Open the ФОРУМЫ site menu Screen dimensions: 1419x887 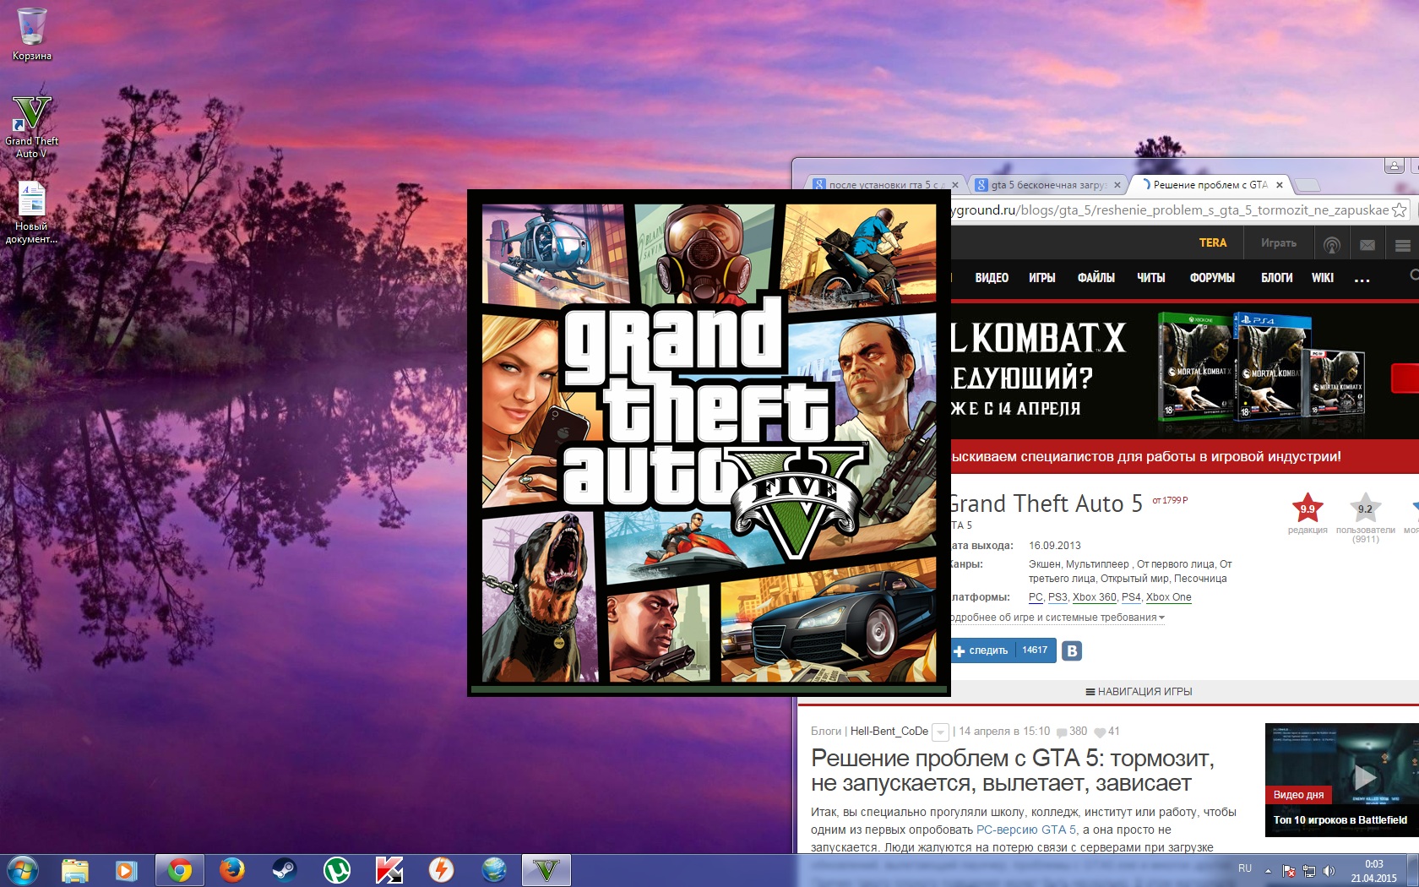pos(1212,278)
